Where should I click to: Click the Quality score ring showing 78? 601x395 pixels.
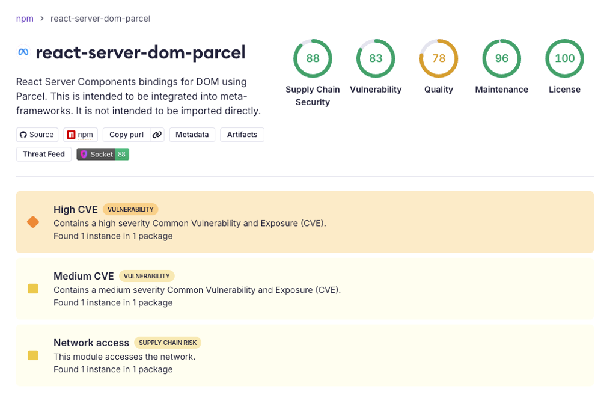click(x=439, y=58)
